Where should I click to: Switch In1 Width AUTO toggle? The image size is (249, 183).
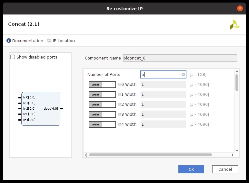tap(102, 95)
